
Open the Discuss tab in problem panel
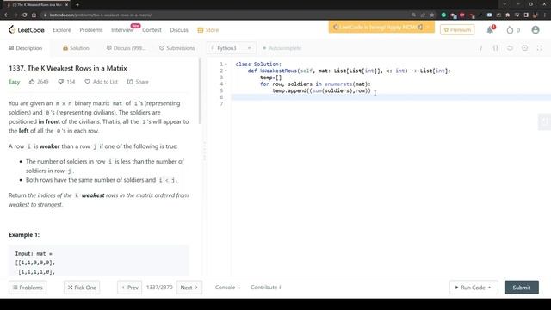click(126, 48)
